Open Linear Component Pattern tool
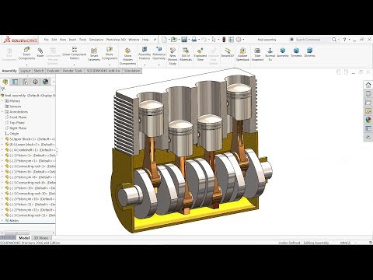This screenshot has height=280, width=373. click(x=75, y=53)
